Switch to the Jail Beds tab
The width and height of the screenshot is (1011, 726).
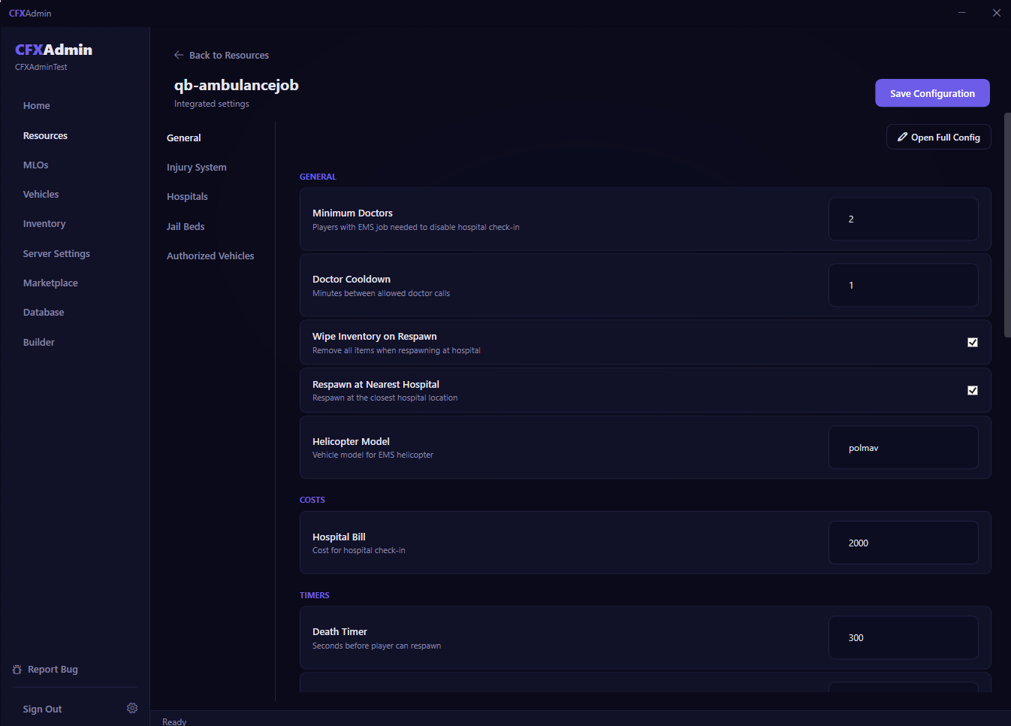186,227
